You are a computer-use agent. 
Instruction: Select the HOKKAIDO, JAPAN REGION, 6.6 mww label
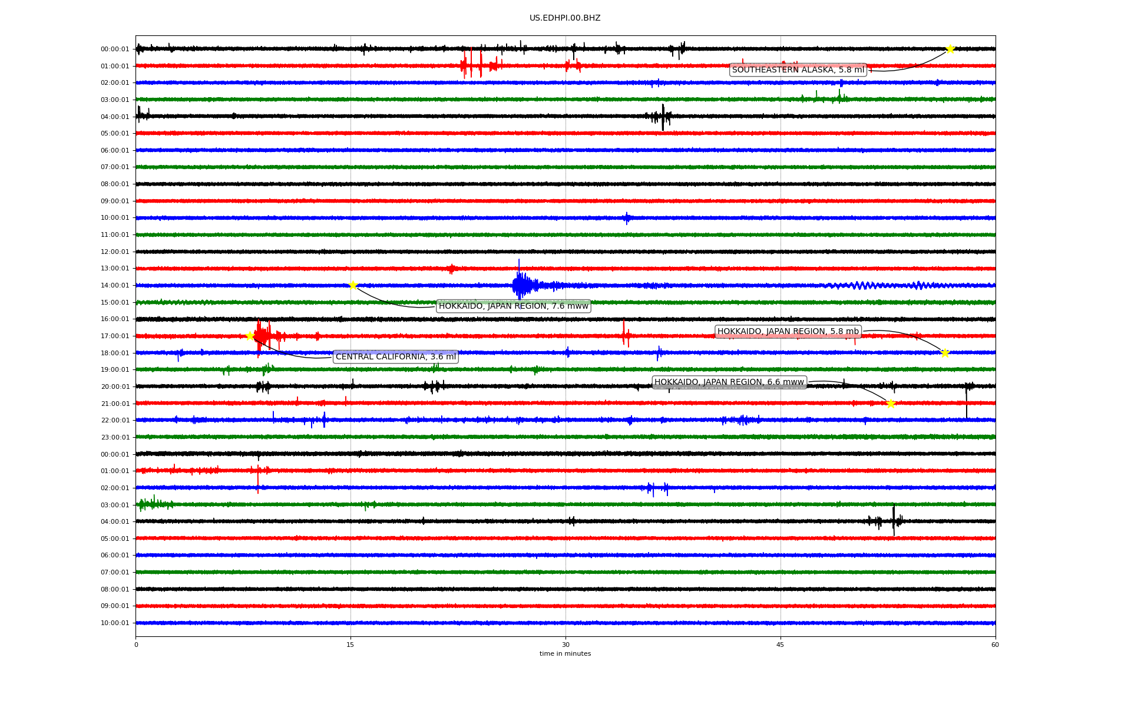(x=729, y=382)
